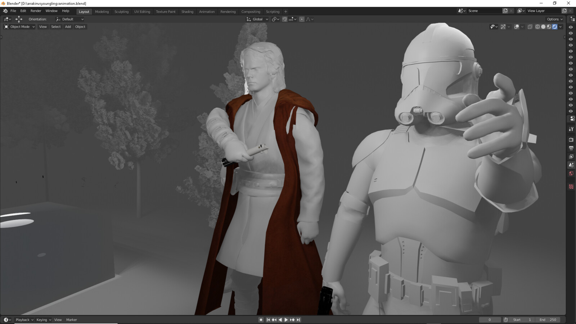This screenshot has height=324, width=576.
Task: Switch to solid shading
Action: [x=543, y=27]
